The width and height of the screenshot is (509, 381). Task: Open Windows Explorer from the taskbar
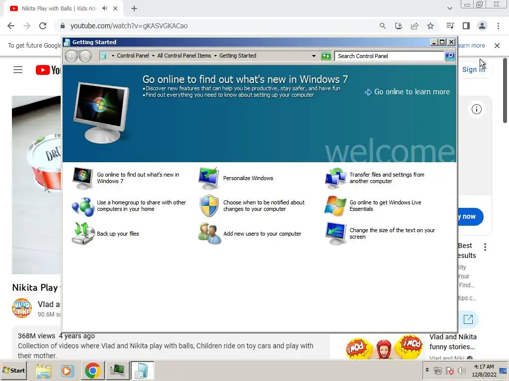[43, 371]
